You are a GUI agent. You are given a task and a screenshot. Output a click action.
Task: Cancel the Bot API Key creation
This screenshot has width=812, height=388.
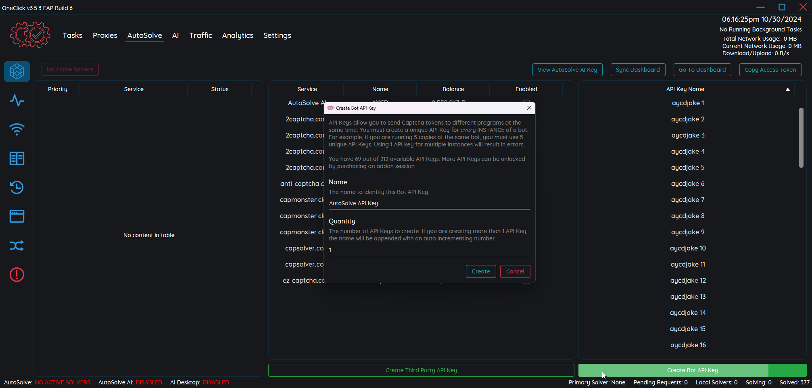515,271
